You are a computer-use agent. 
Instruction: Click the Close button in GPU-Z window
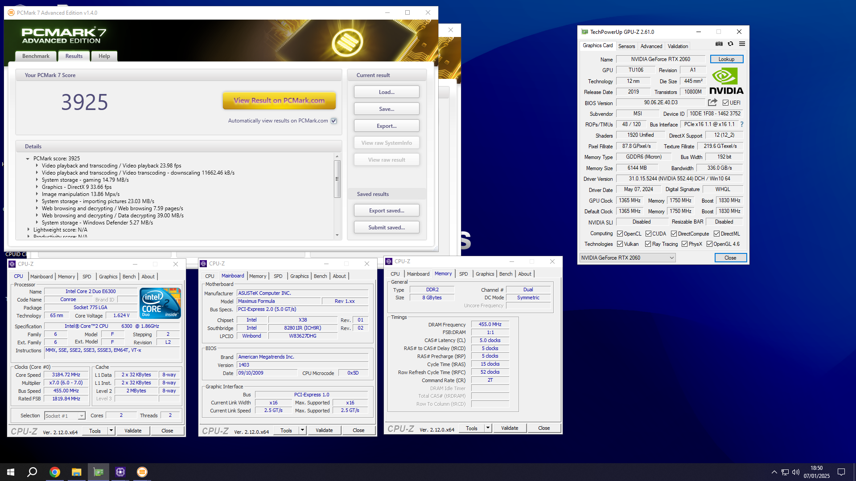click(x=730, y=258)
